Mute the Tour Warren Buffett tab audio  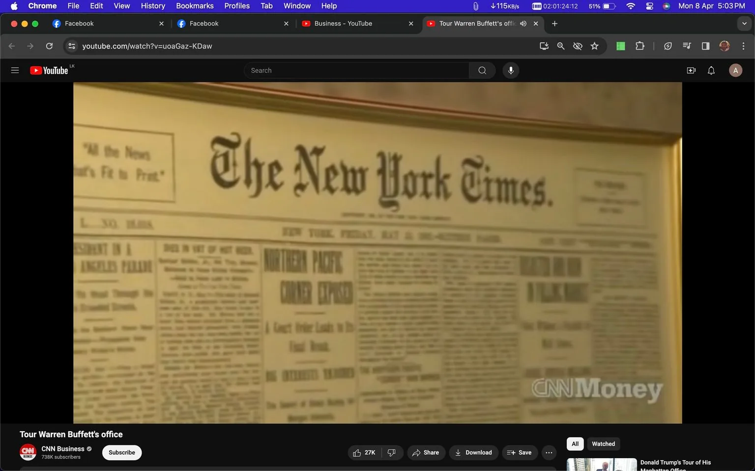523,23
